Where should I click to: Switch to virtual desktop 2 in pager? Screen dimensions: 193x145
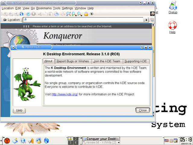pos(76,139)
